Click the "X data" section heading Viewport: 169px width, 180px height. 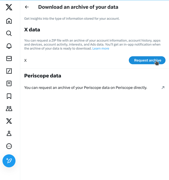pyautogui.click(x=32, y=30)
